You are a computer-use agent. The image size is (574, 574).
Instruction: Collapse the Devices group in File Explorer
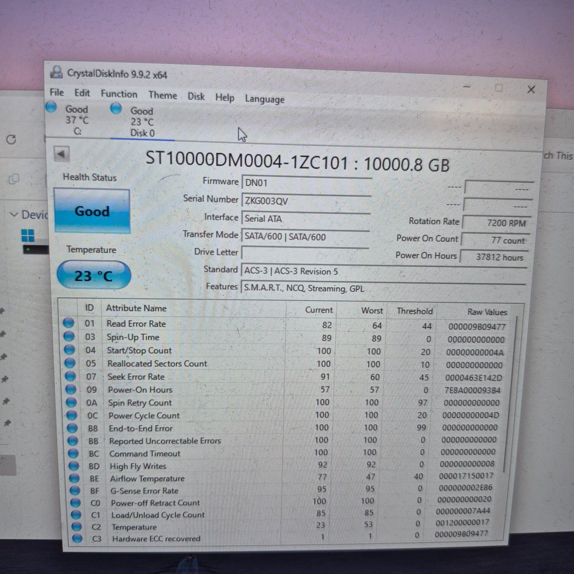(14, 214)
